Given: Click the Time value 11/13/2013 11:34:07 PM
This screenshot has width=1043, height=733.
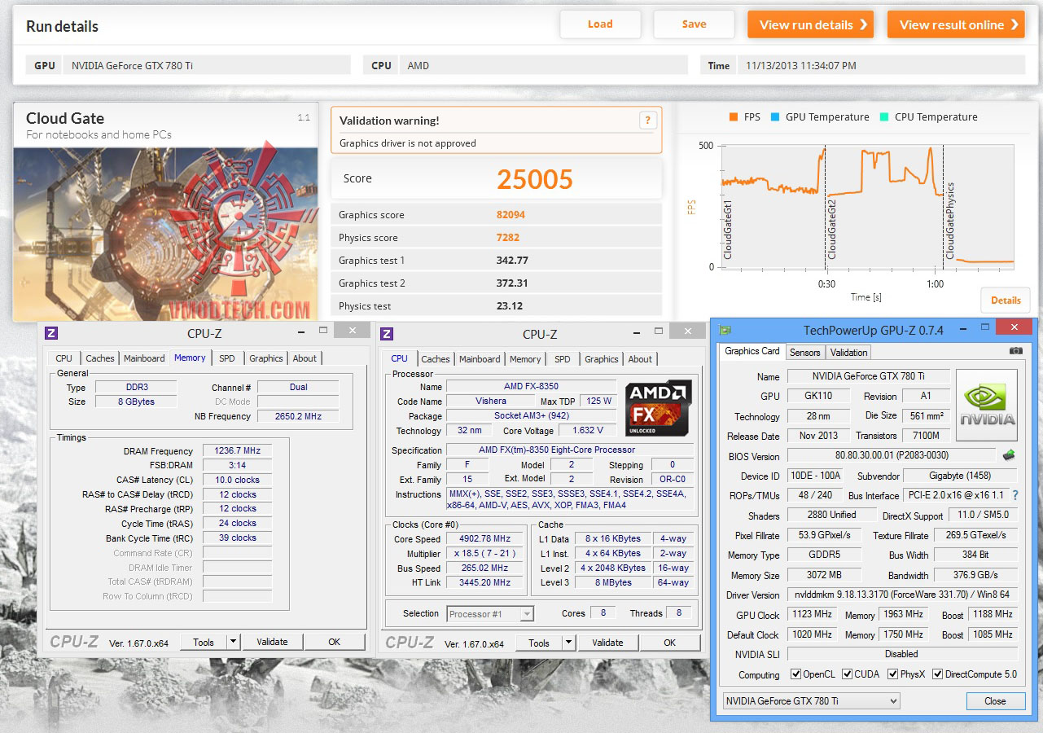Looking at the screenshot, I should point(801,66).
